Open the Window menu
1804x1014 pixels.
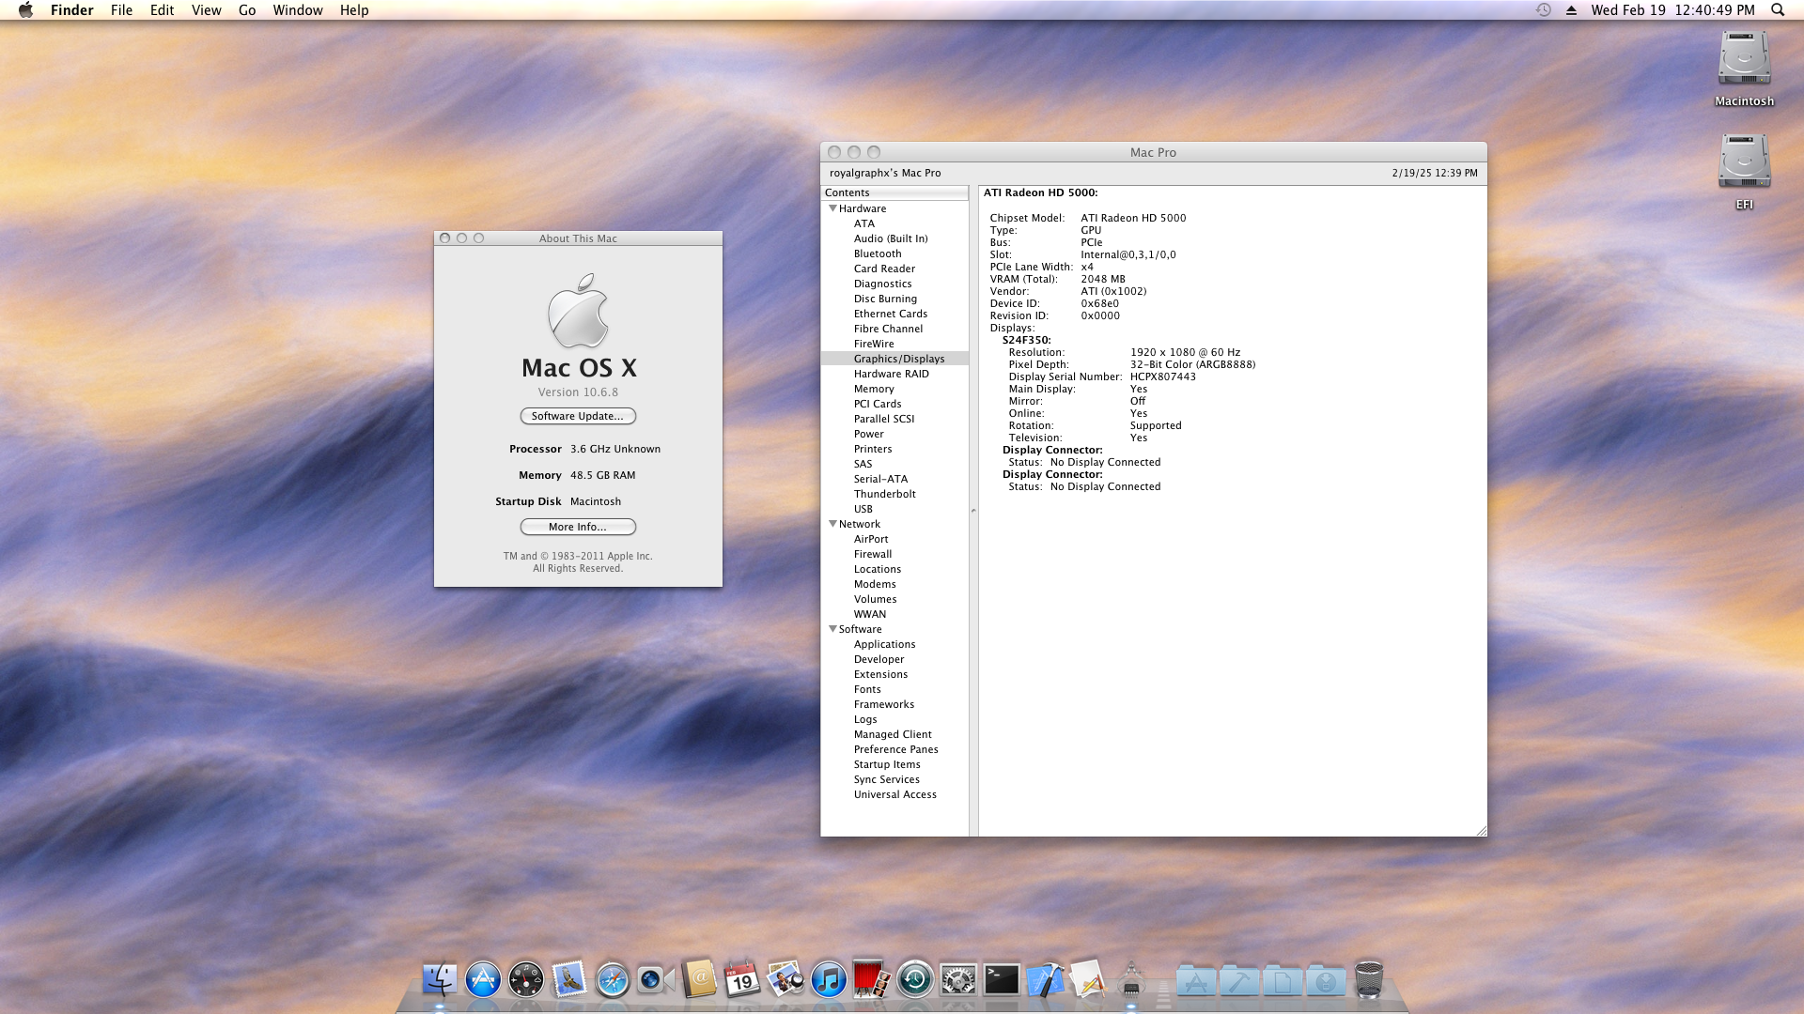pyautogui.click(x=298, y=9)
